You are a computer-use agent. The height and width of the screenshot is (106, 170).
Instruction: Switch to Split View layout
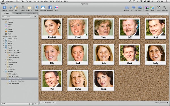pyautogui.click(x=133, y=7)
